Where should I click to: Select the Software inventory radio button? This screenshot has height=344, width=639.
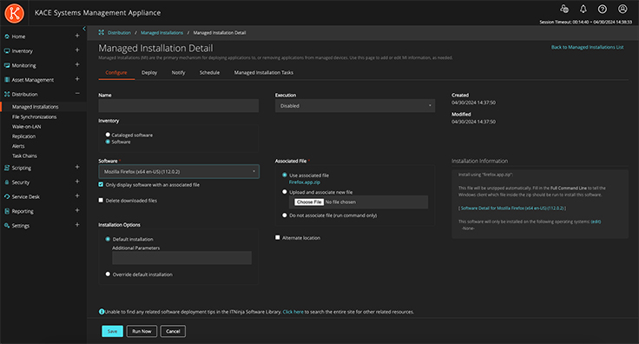[x=108, y=142]
